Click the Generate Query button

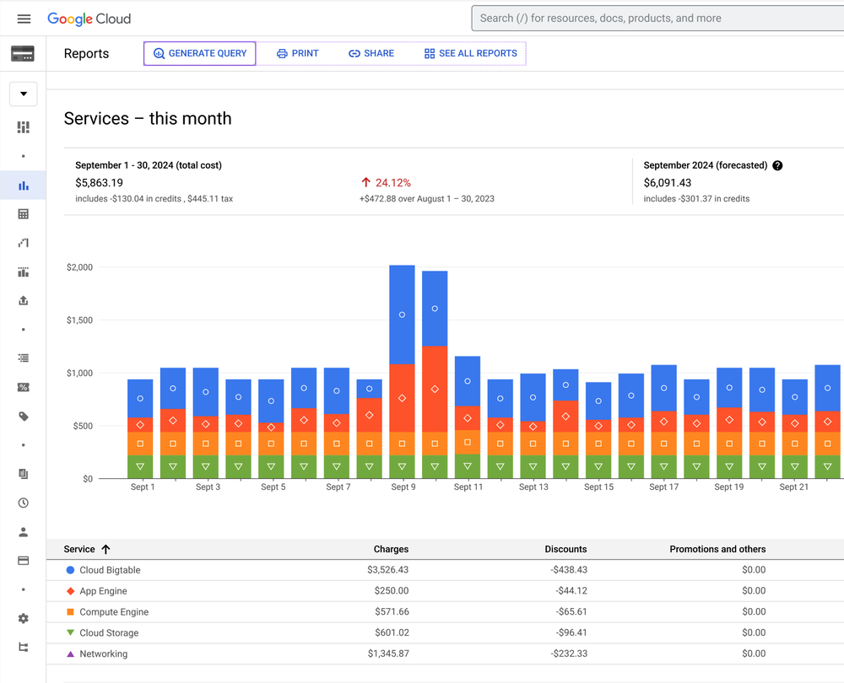click(x=200, y=53)
